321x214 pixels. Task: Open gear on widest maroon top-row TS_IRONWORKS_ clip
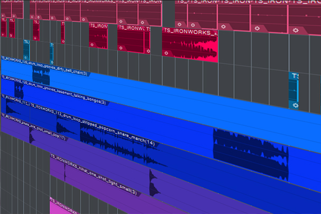point(83,20)
